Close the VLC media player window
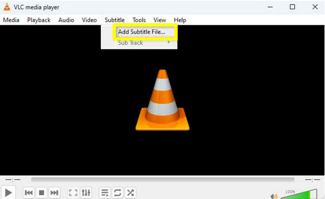The height and width of the screenshot is (199, 325). (315, 7)
